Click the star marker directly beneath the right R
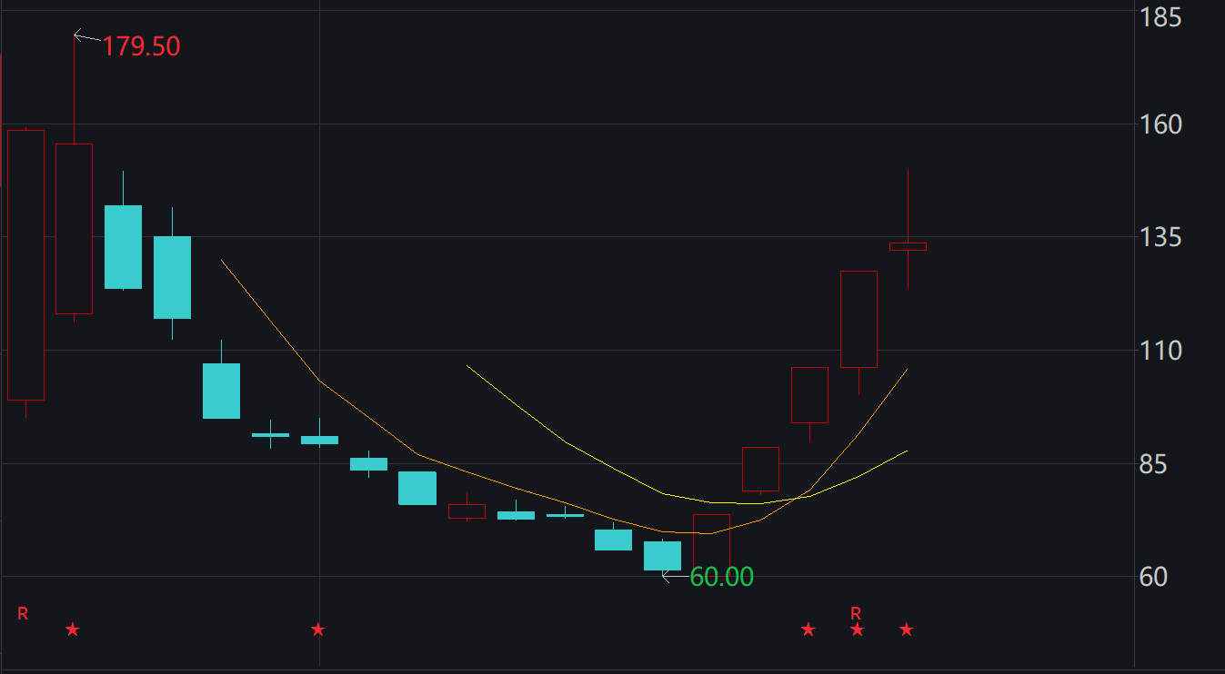Screen dimensions: 1225x674 (x=857, y=629)
